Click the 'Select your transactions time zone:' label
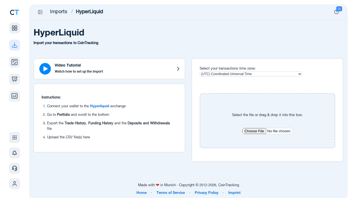The image size is (352, 198). tap(228, 68)
